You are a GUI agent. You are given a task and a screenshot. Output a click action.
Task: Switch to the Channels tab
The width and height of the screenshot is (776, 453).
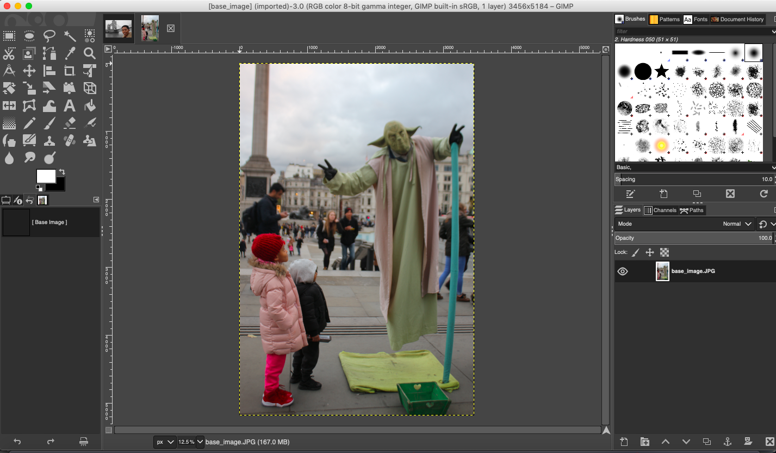(660, 210)
